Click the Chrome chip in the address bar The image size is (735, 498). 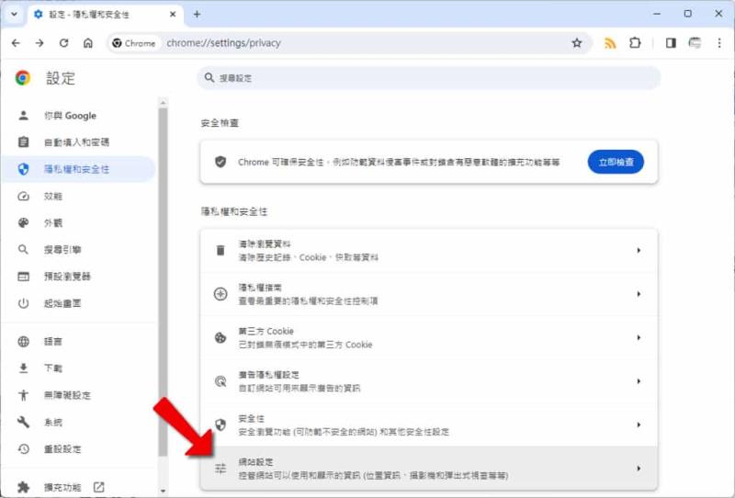pos(134,43)
